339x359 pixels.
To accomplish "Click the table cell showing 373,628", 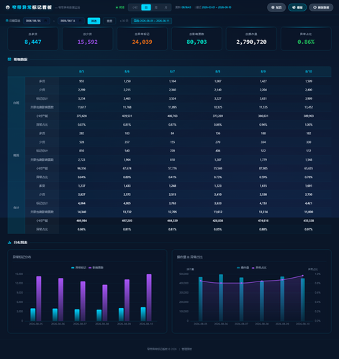I will 81,116.
